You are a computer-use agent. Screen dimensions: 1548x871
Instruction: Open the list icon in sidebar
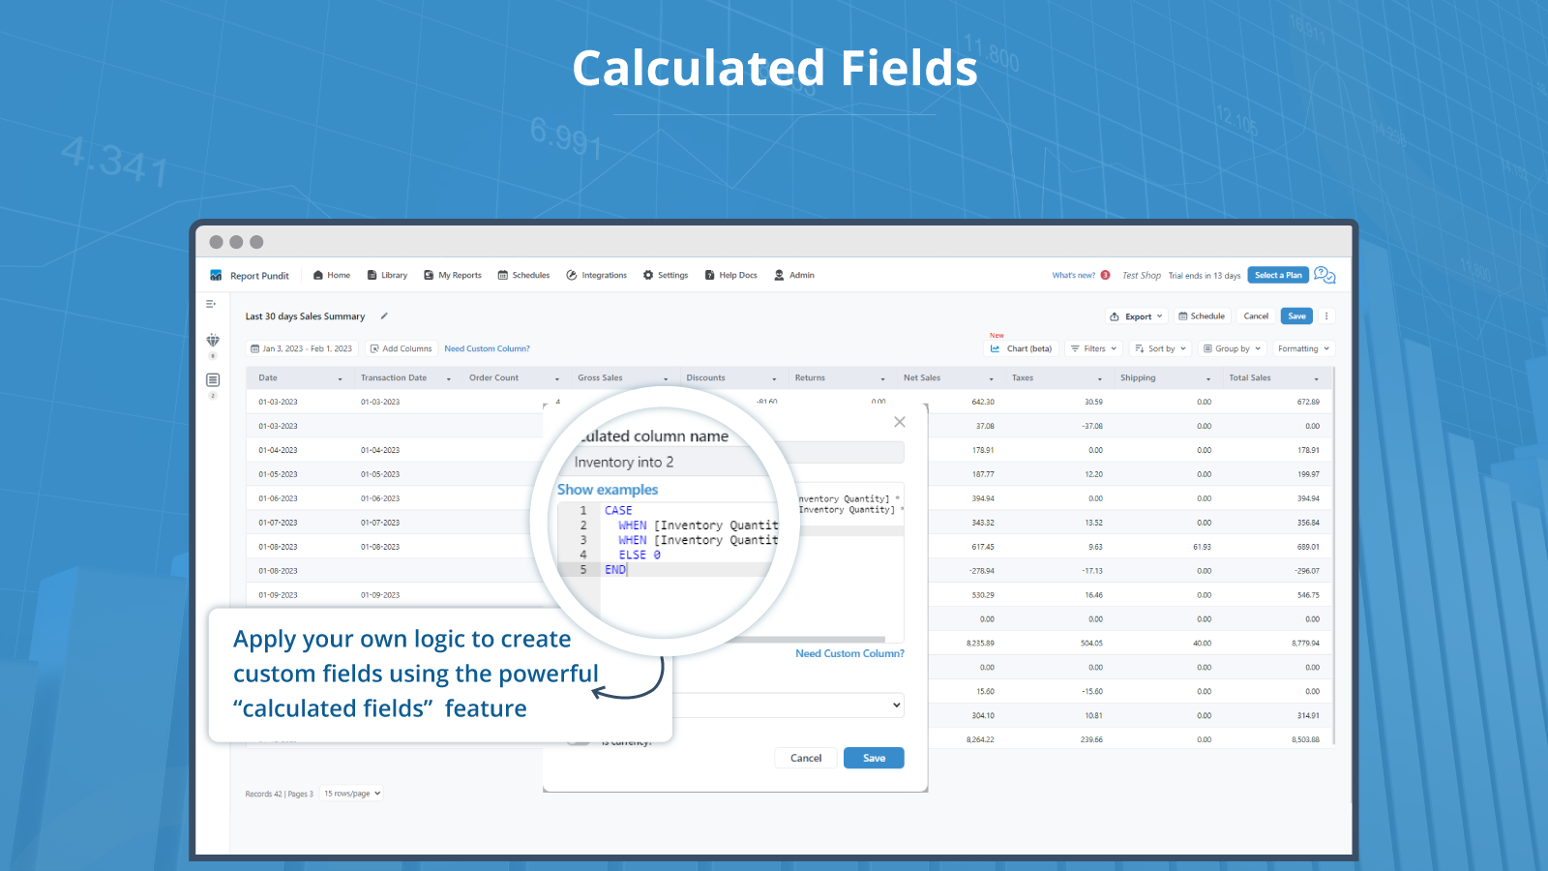tap(213, 380)
